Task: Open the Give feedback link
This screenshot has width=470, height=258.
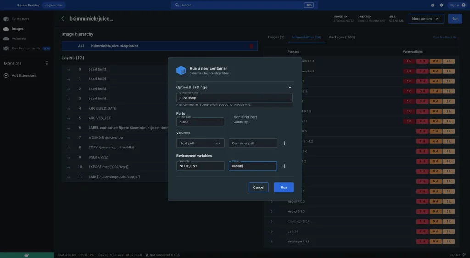Action: coord(444,37)
